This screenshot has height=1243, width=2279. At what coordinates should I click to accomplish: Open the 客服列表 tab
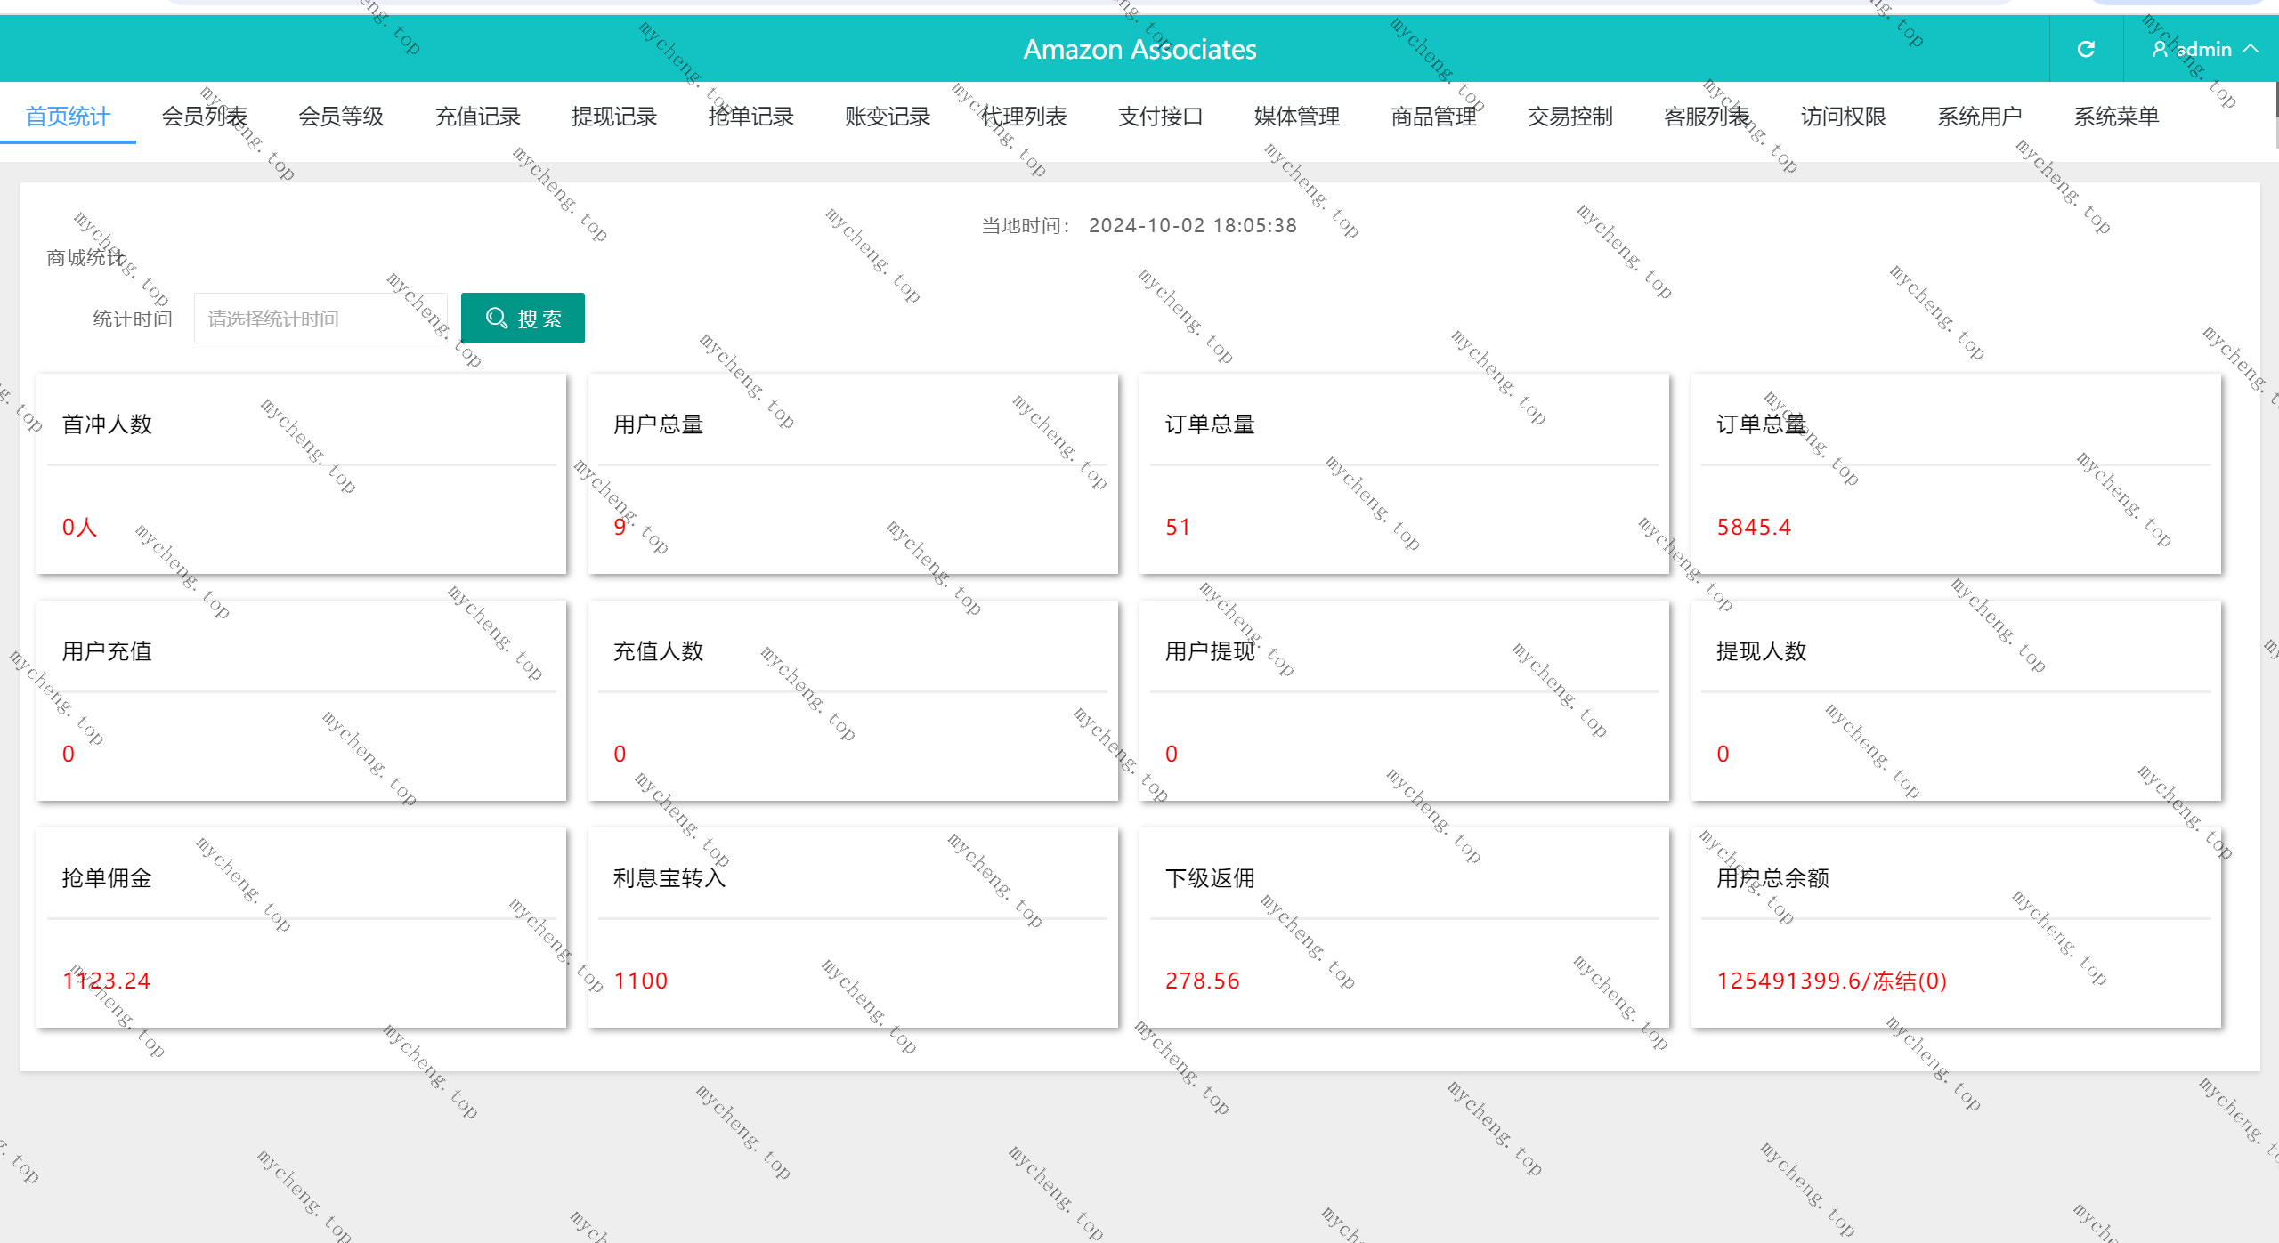point(1707,117)
